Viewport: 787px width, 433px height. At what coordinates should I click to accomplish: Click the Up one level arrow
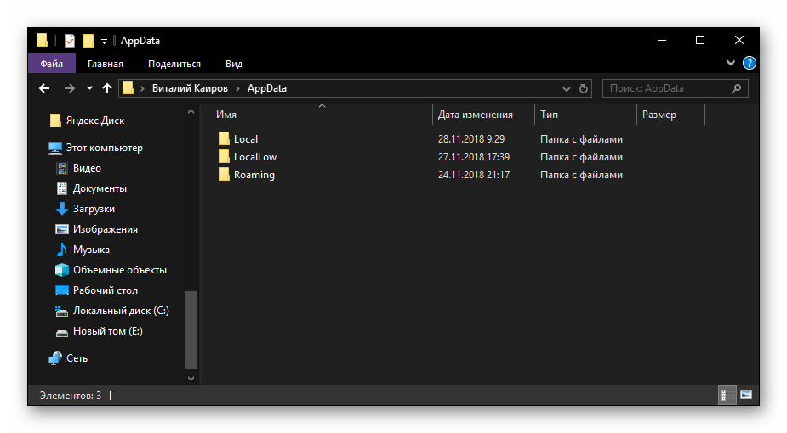point(106,88)
